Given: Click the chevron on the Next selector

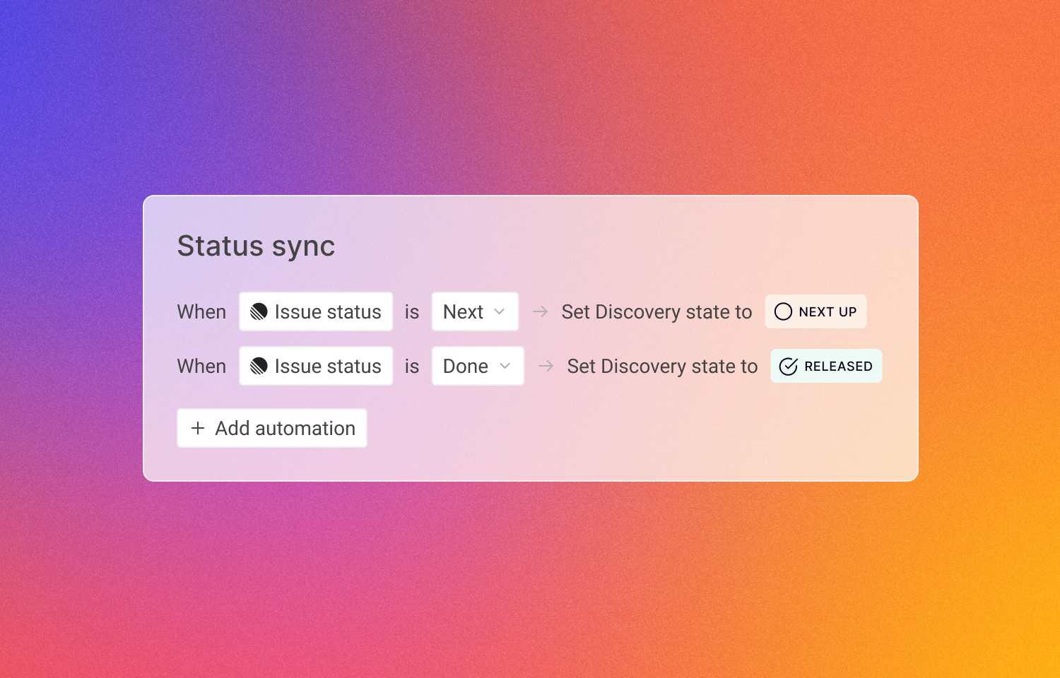Looking at the screenshot, I should click(x=500, y=311).
